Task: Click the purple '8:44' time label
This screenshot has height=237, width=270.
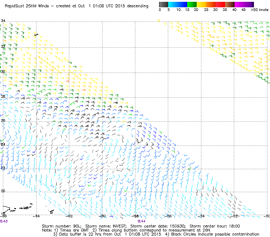Action: [141, 221]
